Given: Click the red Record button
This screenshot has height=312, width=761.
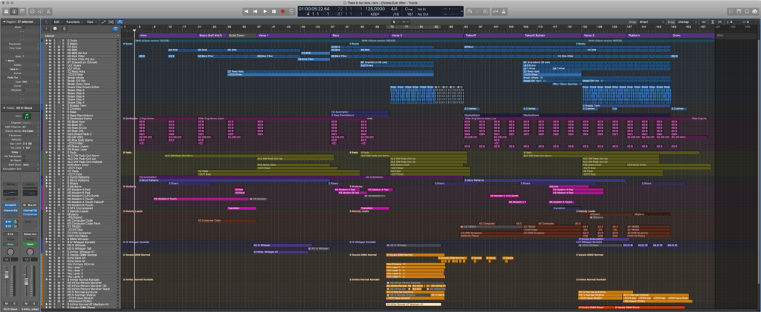Looking at the screenshot, I should coord(282,11).
